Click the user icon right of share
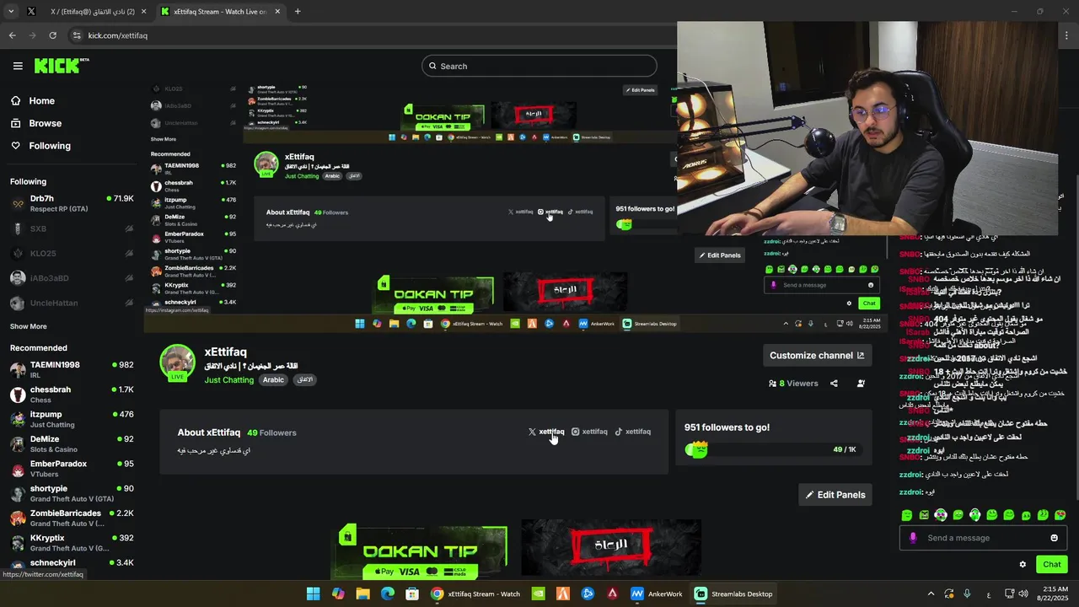Viewport: 1079px width, 607px height. pyautogui.click(x=861, y=384)
